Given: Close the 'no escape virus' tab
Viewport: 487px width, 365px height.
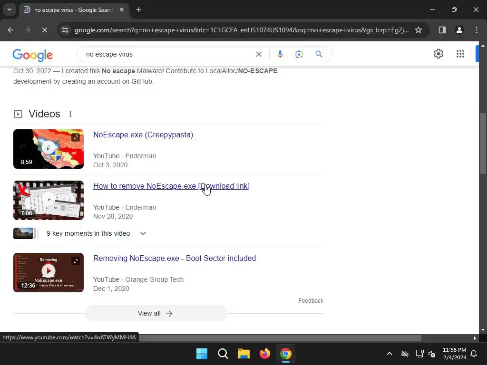Looking at the screenshot, I should [122, 10].
